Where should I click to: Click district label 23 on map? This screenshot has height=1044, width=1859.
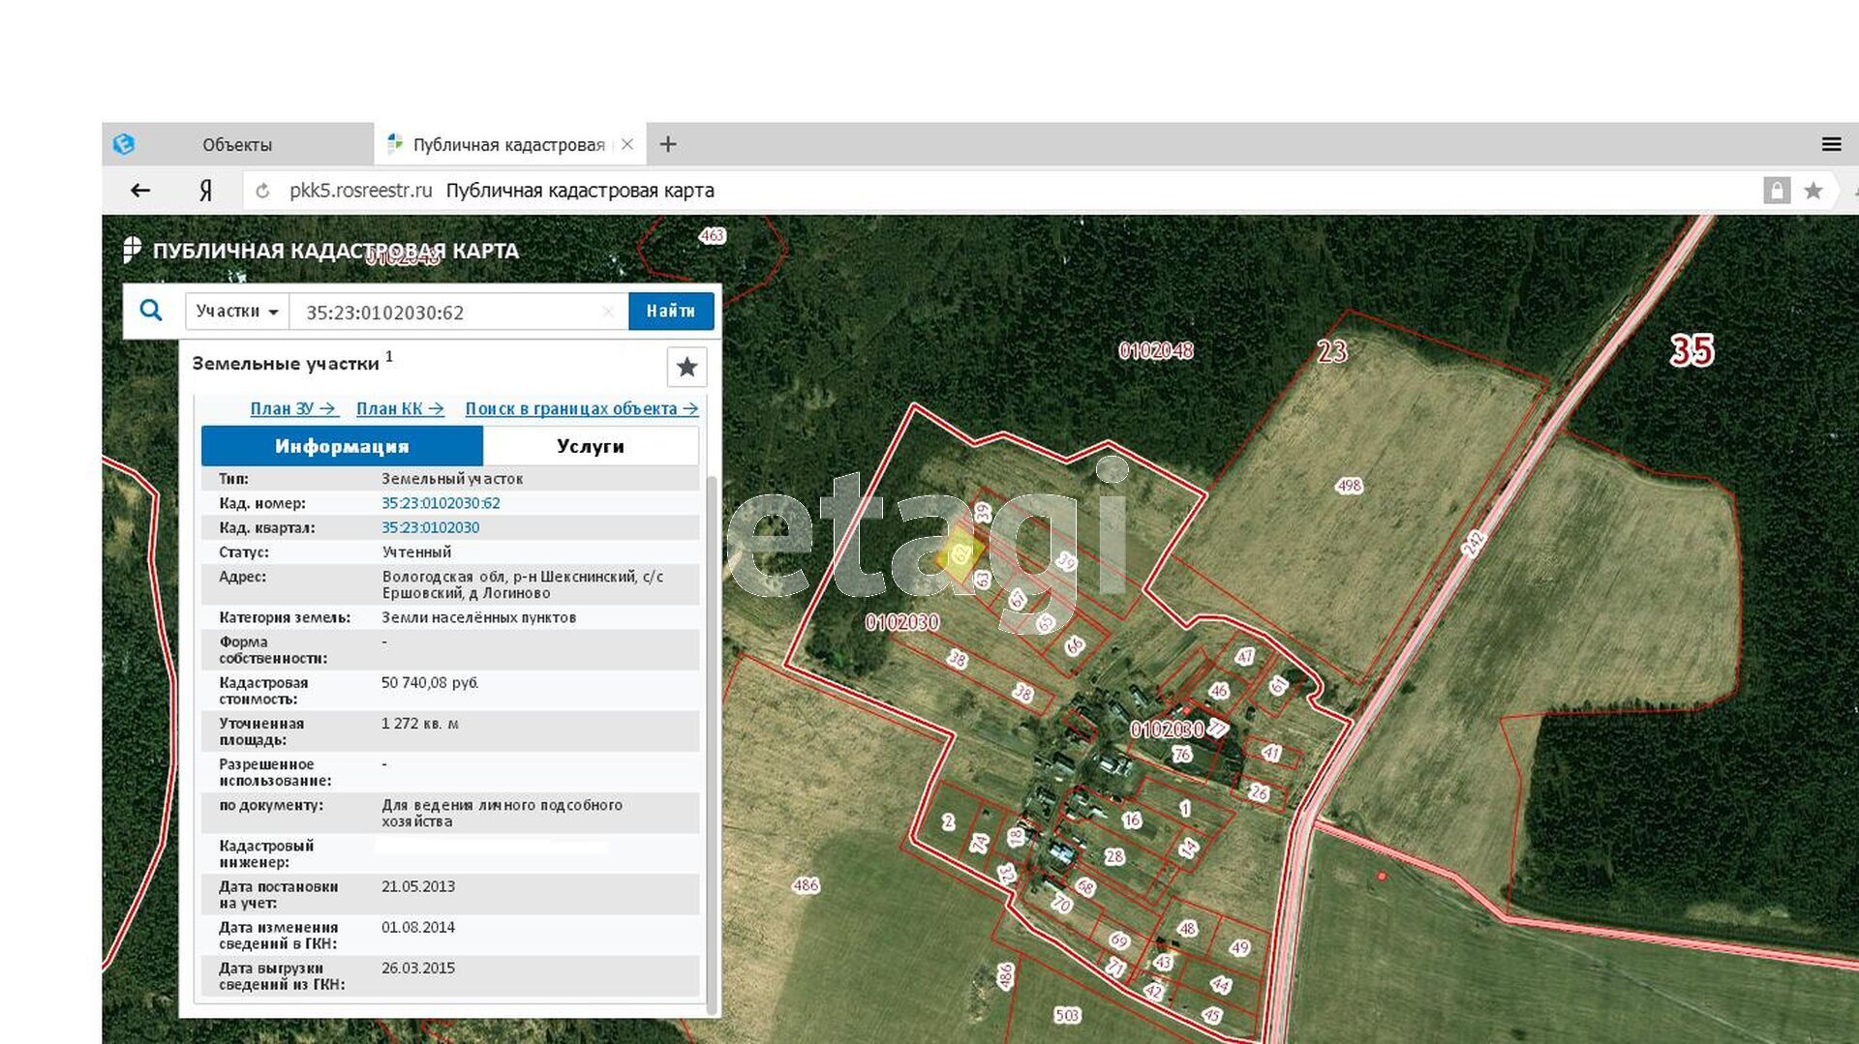coord(1332,350)
